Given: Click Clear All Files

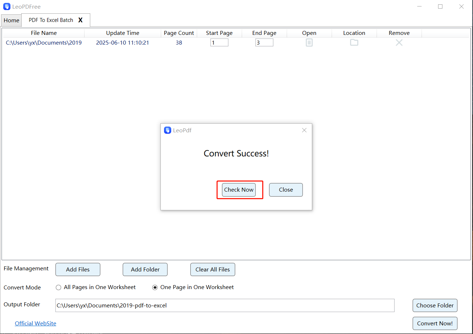Looking at the screenshot, I should click(x=213, y=269).
